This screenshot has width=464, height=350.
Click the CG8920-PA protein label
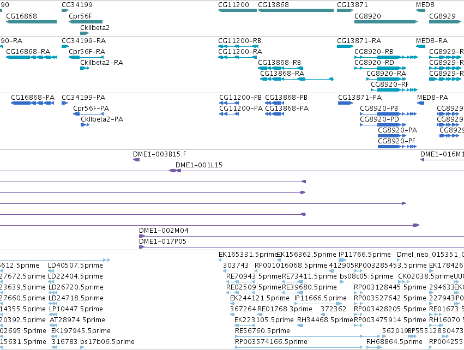397,130
